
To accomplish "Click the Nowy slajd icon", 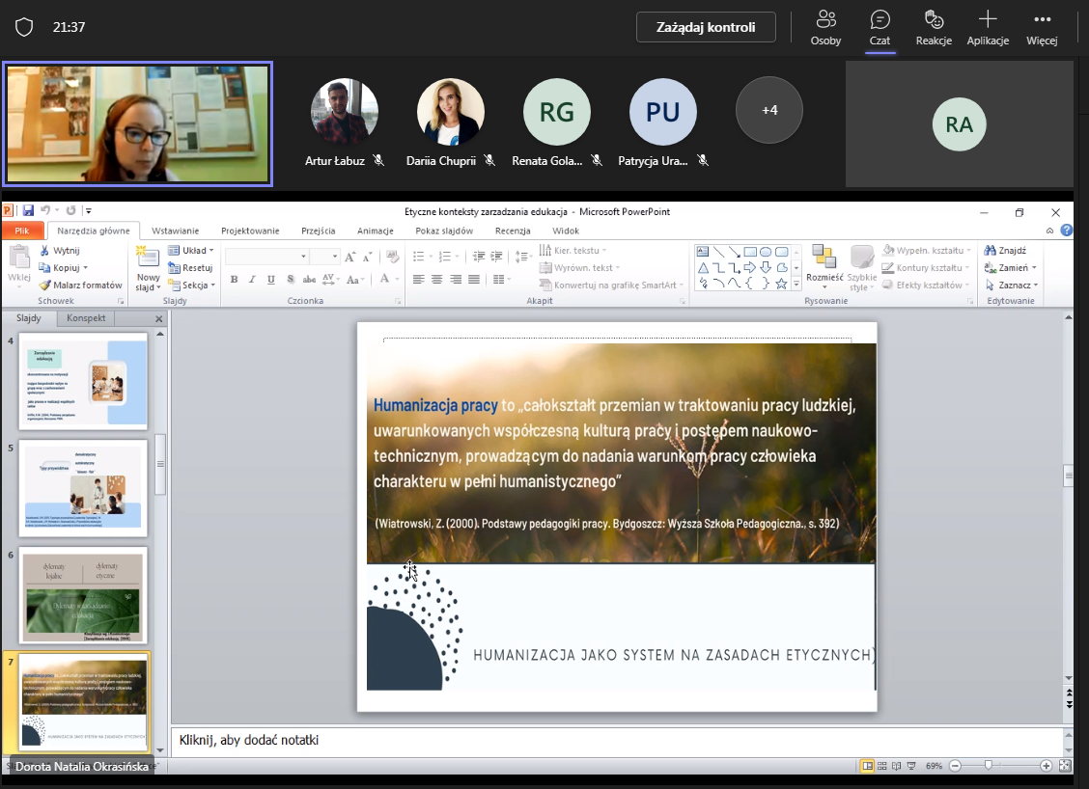I will click(148, 257).
